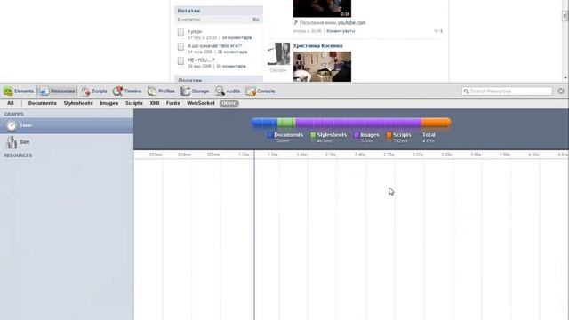
Task: Click blue Documents segment of summary bar
Action: 265,123
